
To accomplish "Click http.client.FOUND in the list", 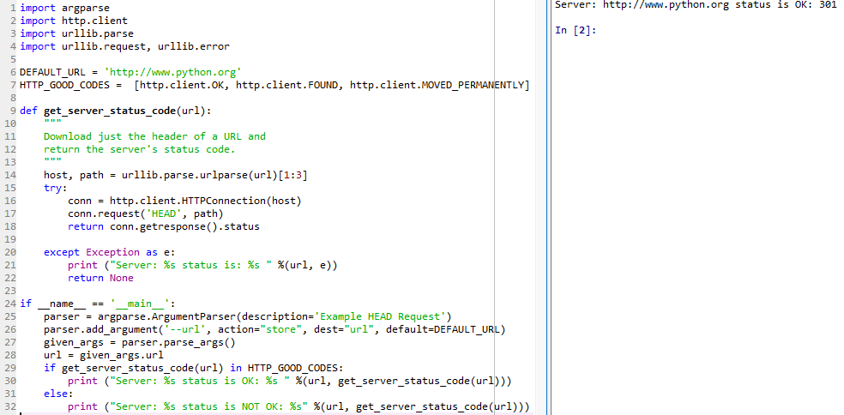I will pos(288,85).
